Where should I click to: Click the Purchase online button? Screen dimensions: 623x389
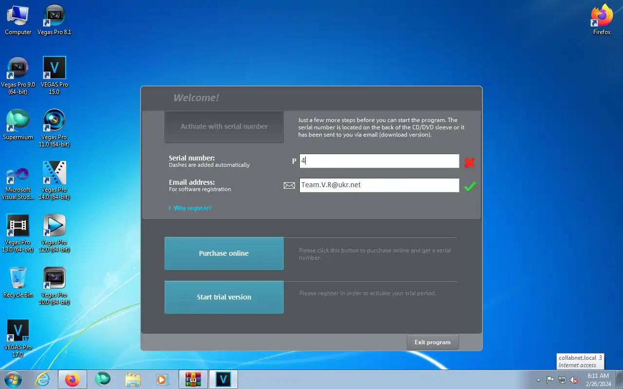(224, 253)
